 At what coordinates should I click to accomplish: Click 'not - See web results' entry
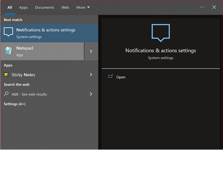tap(29, 94)
